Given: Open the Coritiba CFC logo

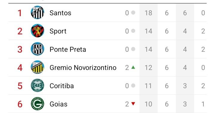Looking at the screenshot, I should pyautogui.click(x=37, y=85).
